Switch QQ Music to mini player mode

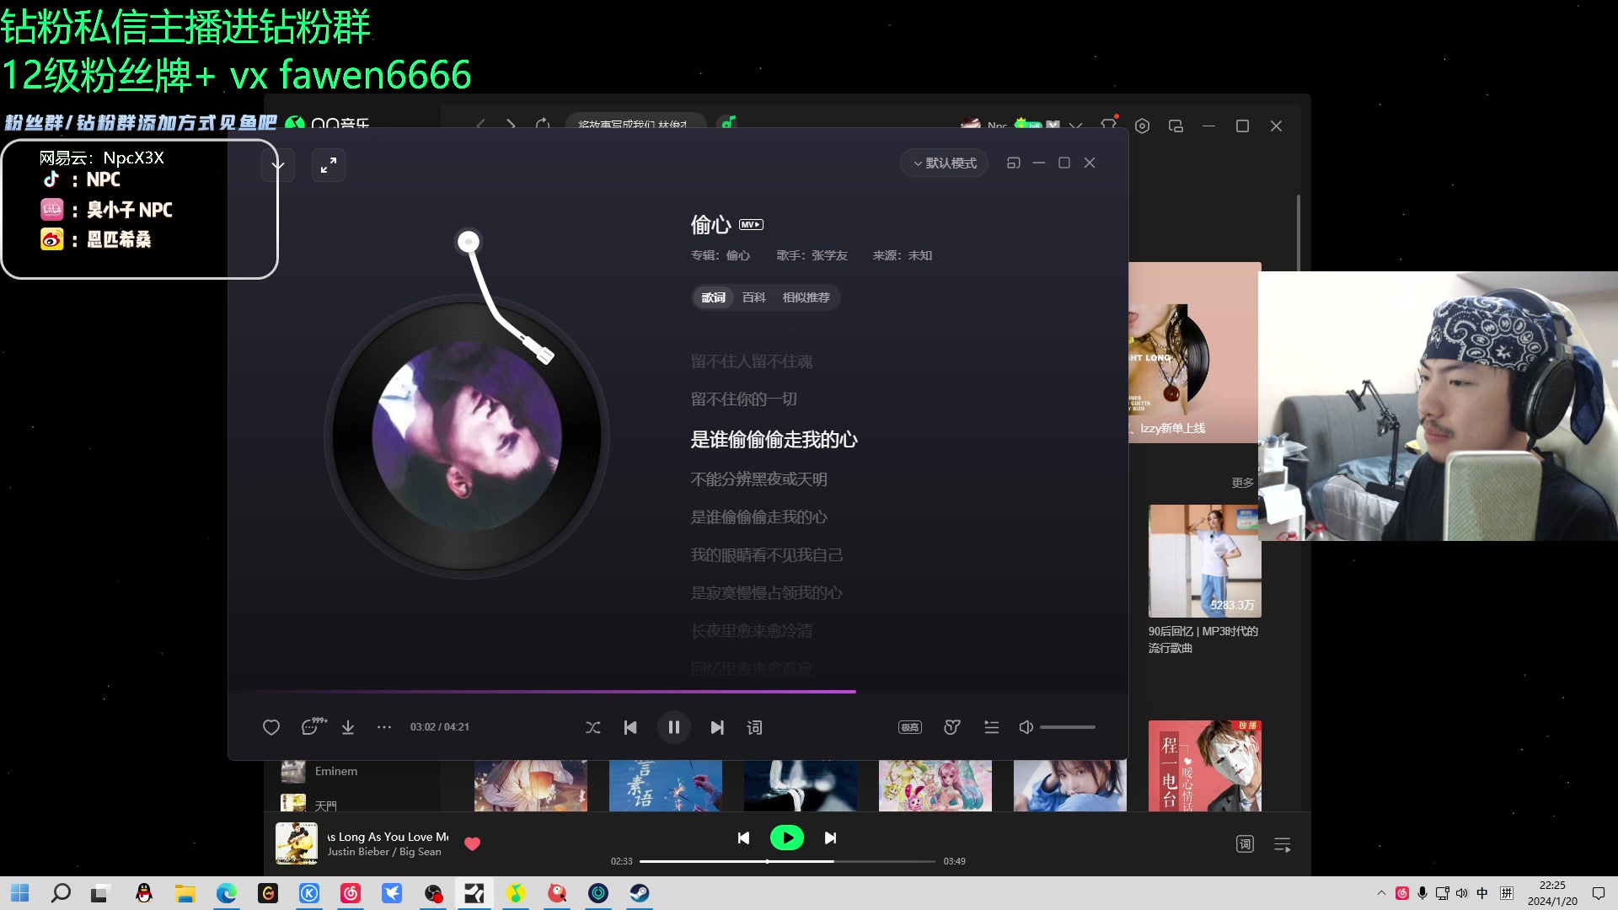tap(1176, 126)
